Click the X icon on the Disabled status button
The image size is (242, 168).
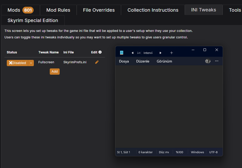point(10,63)
